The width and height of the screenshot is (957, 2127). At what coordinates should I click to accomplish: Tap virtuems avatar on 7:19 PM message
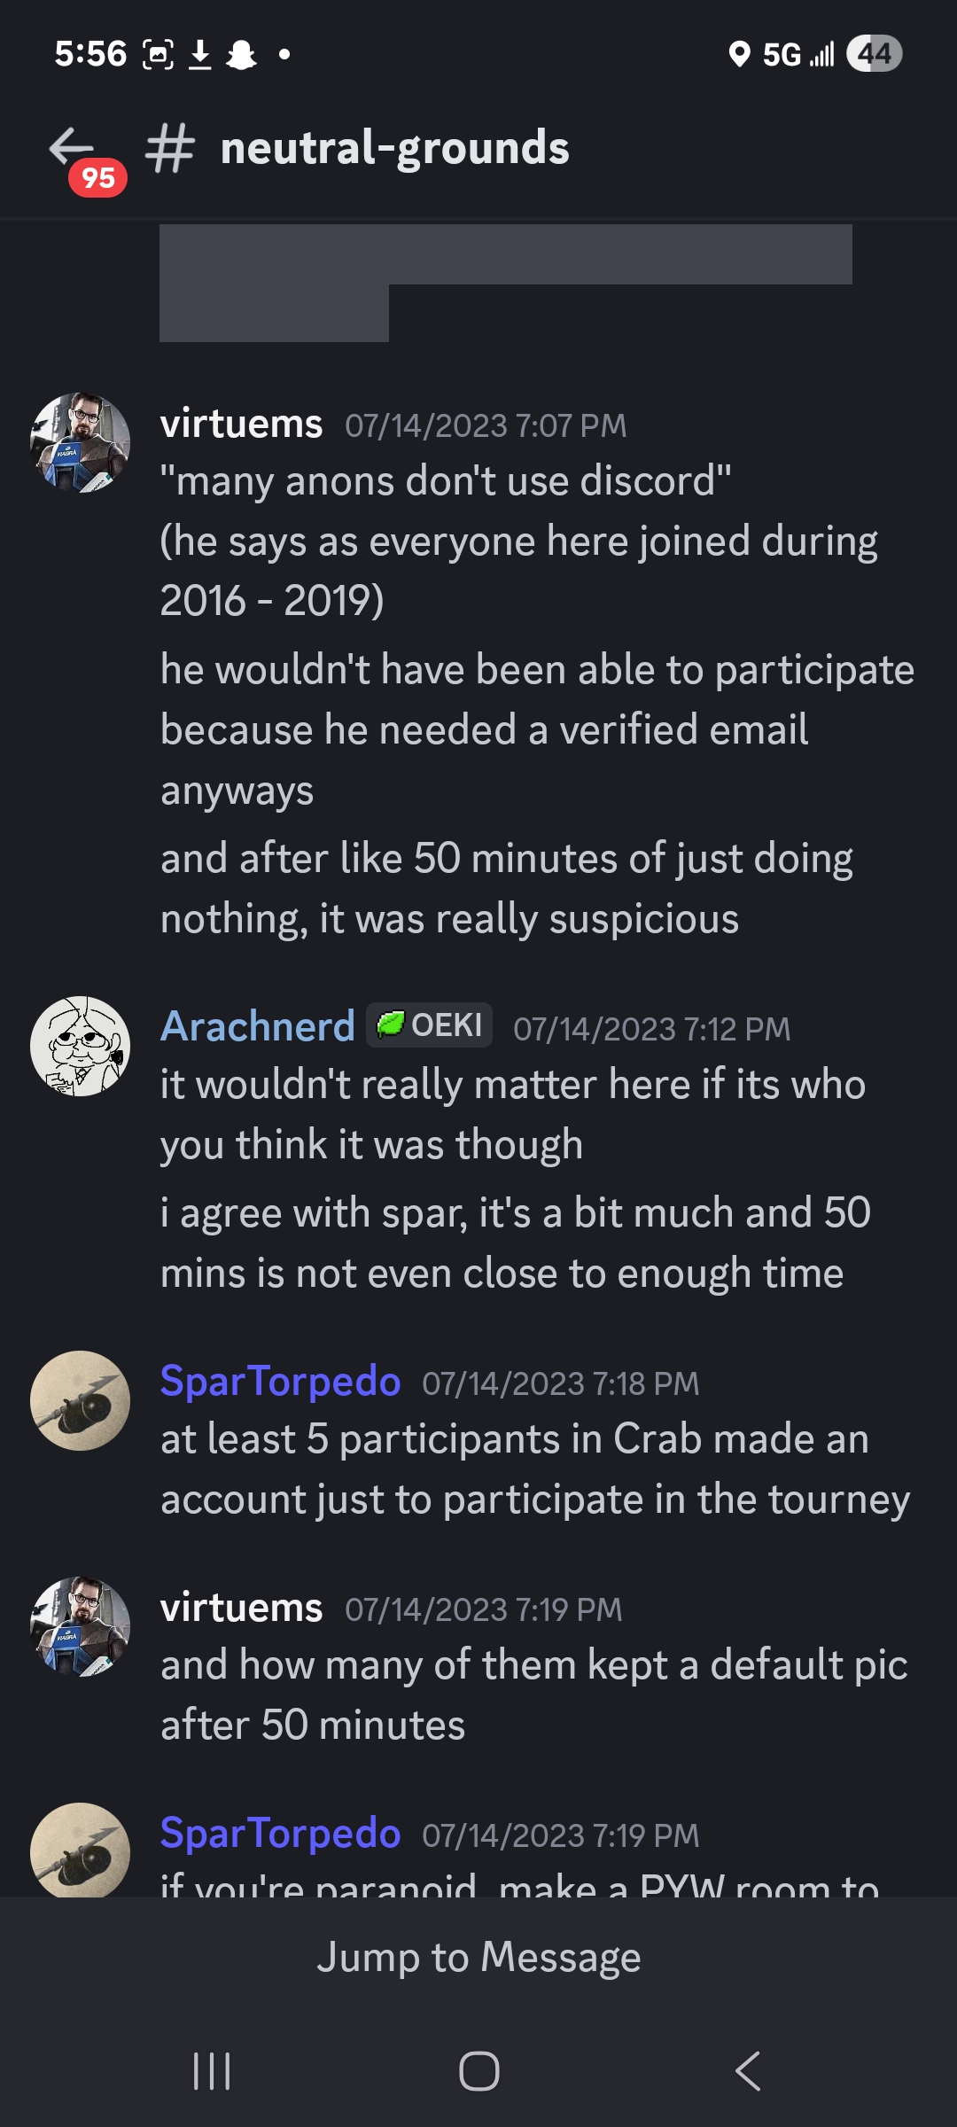tap(81, 1626)
